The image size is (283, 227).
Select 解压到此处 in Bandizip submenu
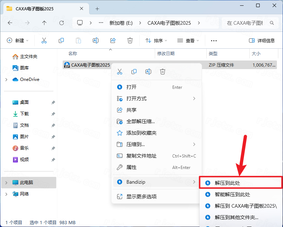(227, 183)
